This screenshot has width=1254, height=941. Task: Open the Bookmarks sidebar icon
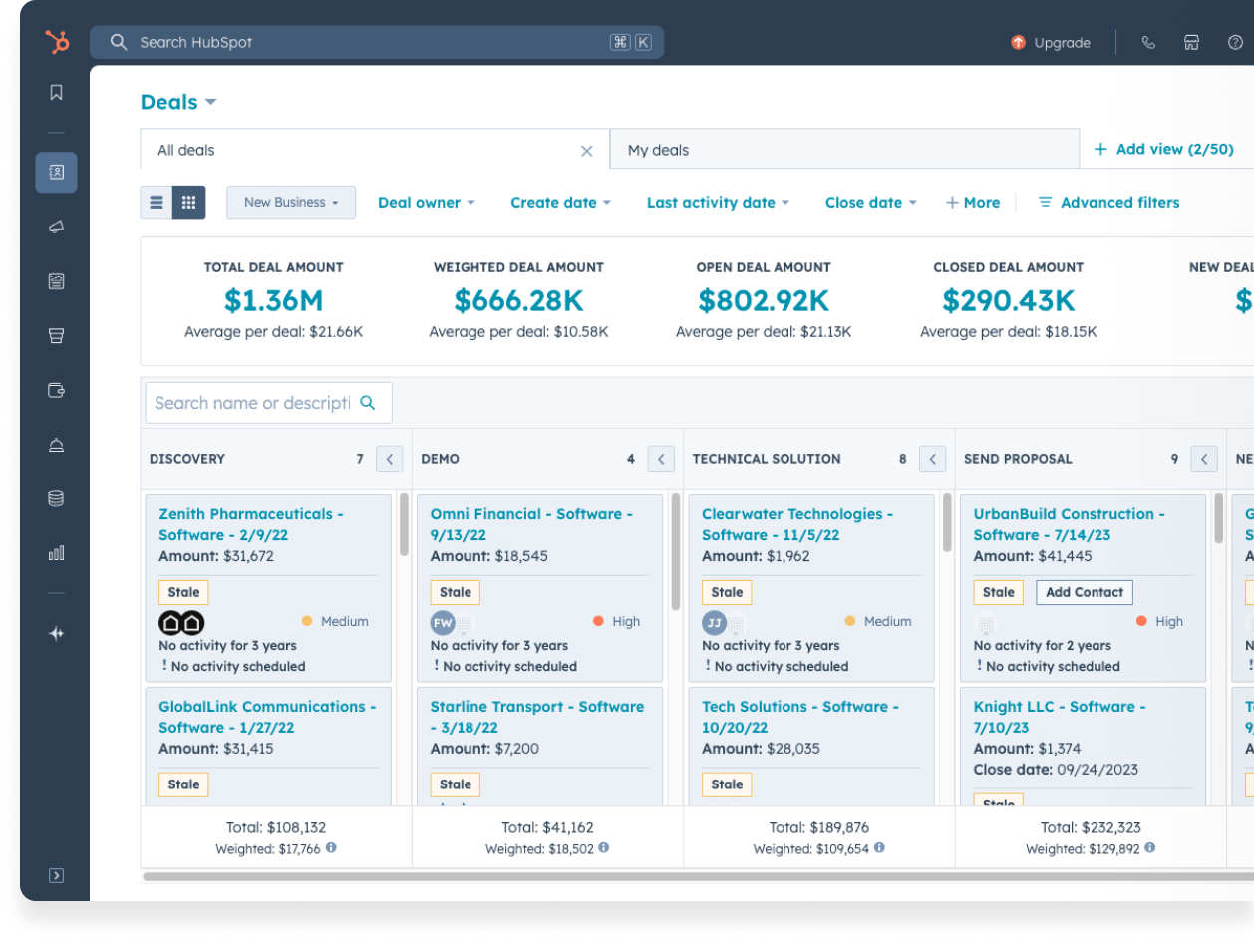pos(57,92)
